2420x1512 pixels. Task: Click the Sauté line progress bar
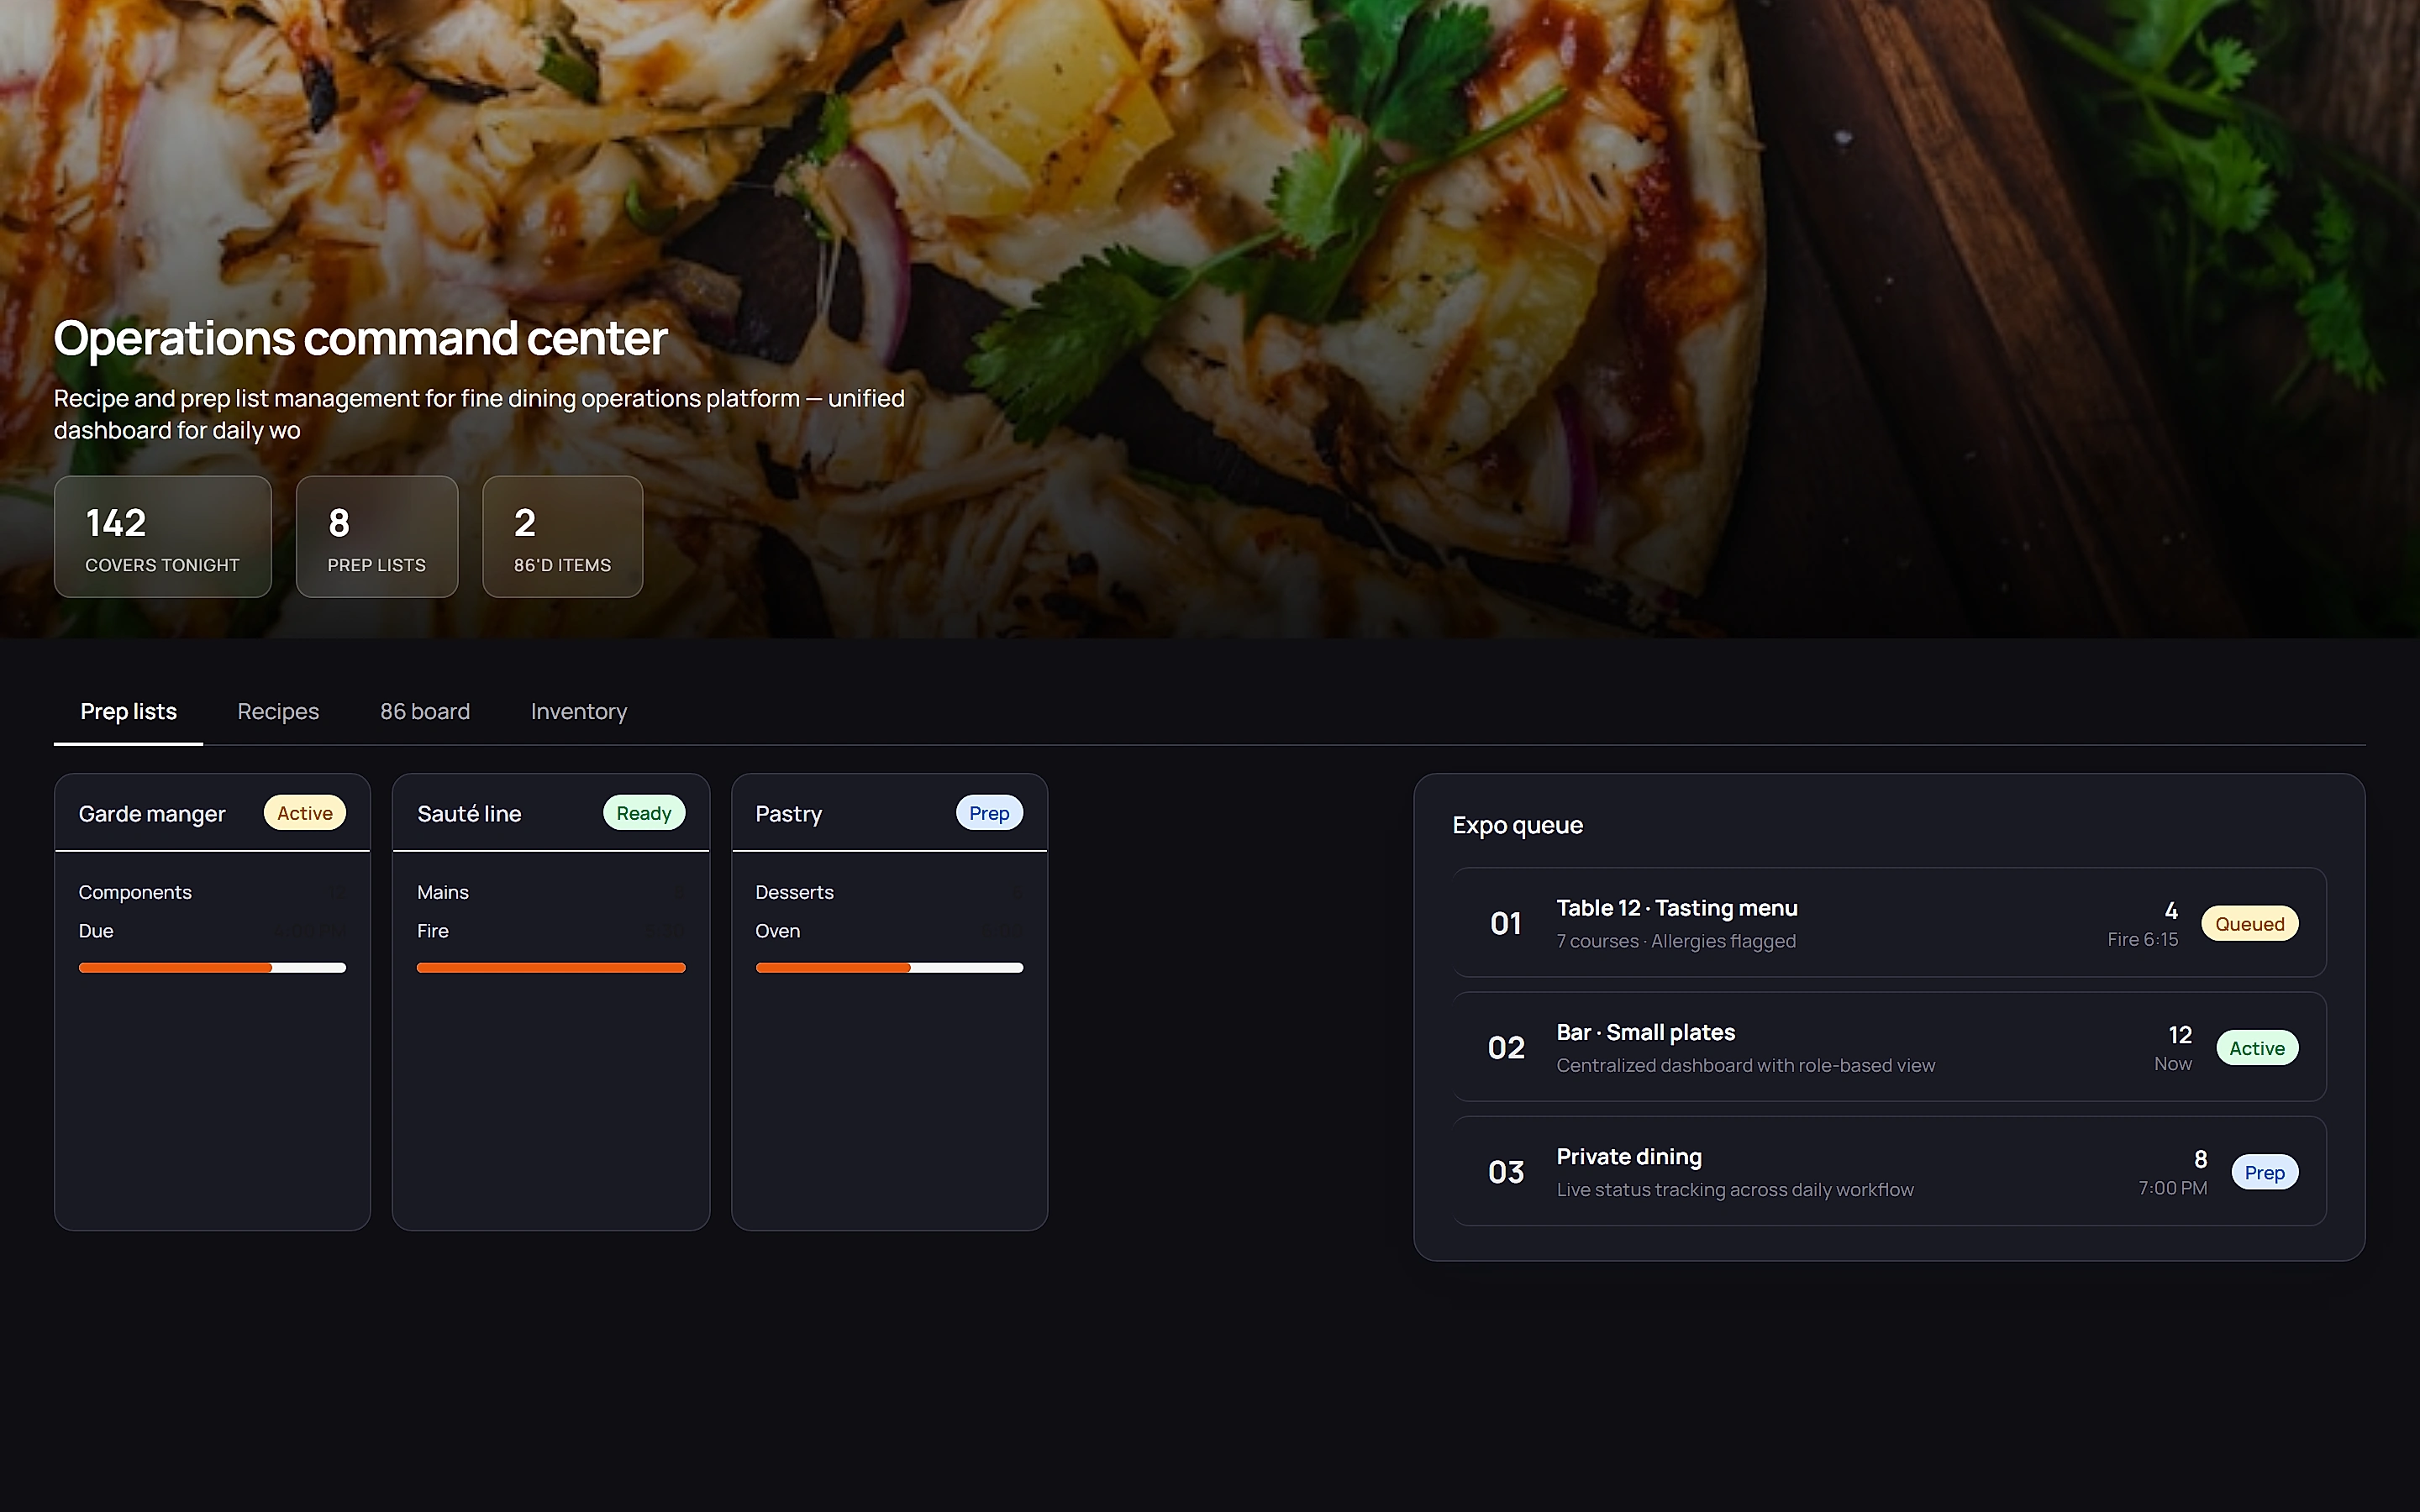point(551,968)
